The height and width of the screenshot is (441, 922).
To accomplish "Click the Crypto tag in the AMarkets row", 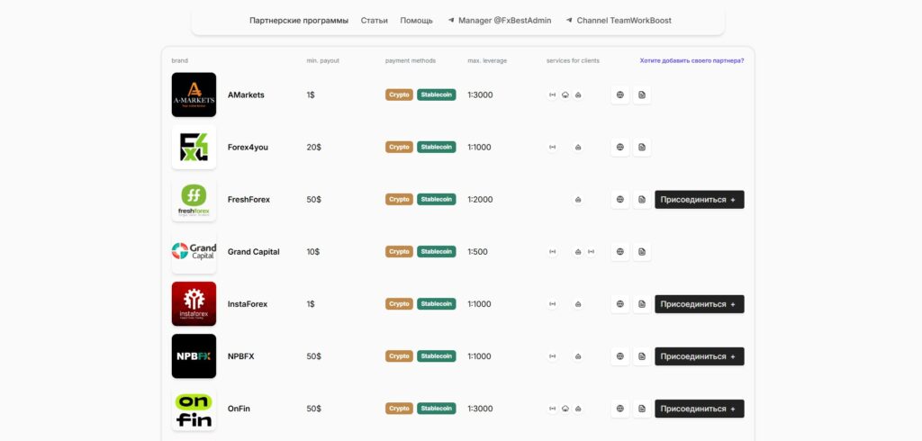I will pos(399,94).
